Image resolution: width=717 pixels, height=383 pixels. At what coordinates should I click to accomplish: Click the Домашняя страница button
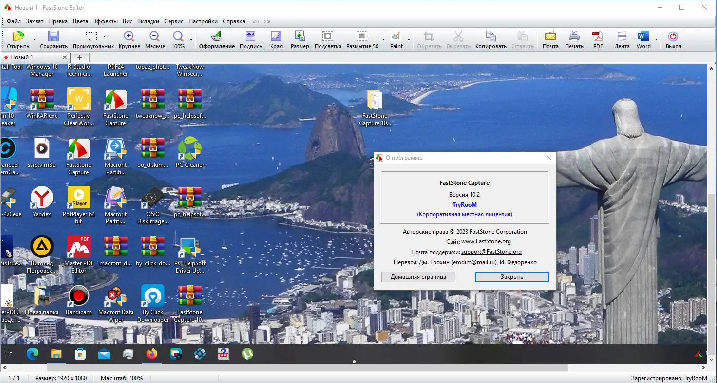click(418, 276)
